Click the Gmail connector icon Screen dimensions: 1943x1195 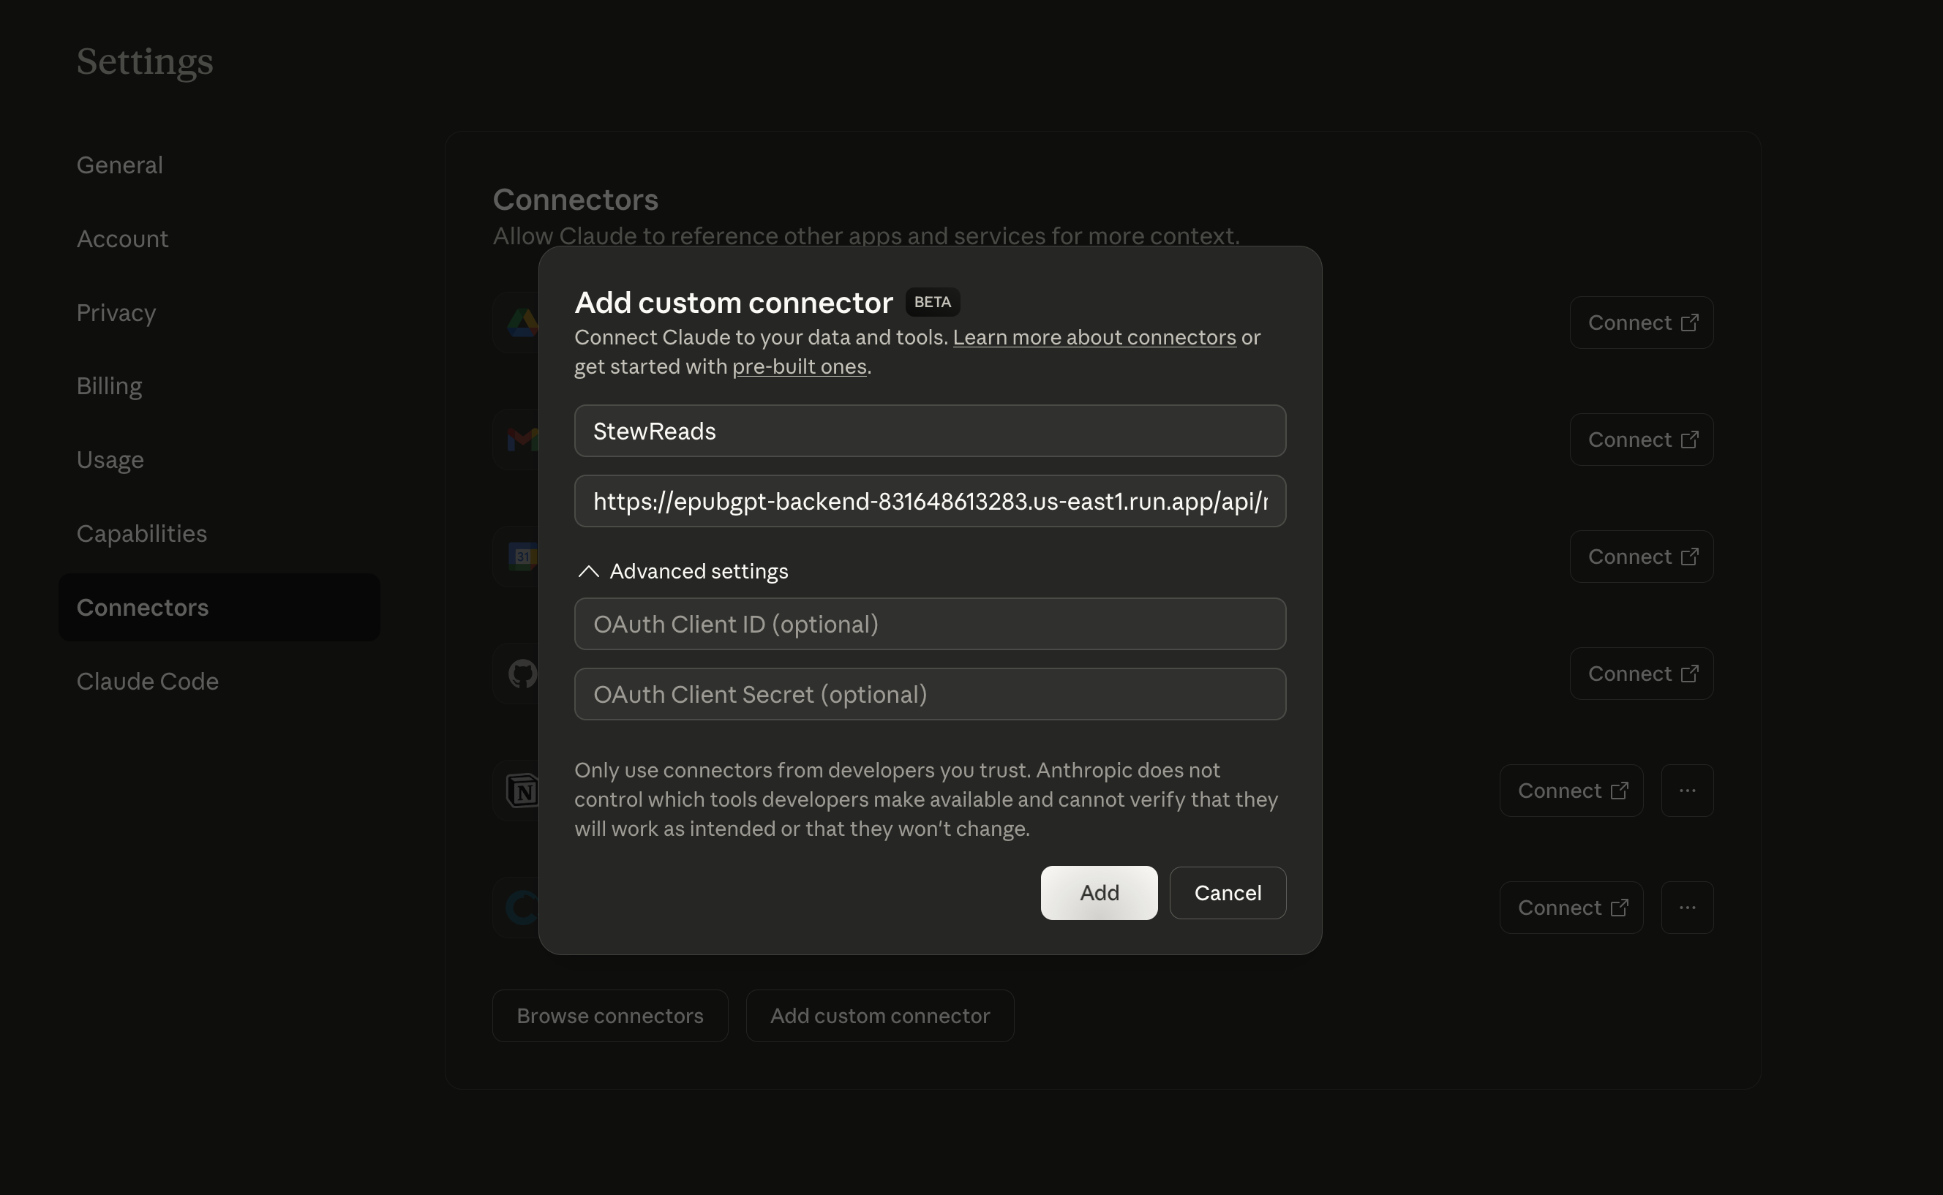click(x=522, y=440)
